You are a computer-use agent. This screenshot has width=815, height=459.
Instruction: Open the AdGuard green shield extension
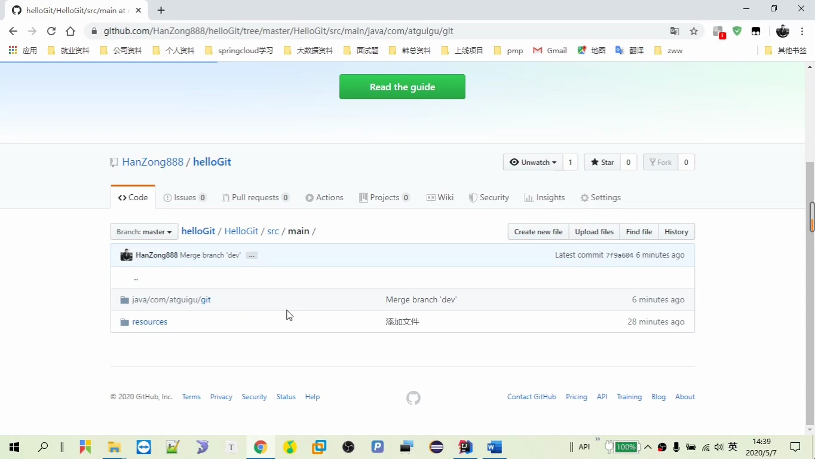(737, 31)
